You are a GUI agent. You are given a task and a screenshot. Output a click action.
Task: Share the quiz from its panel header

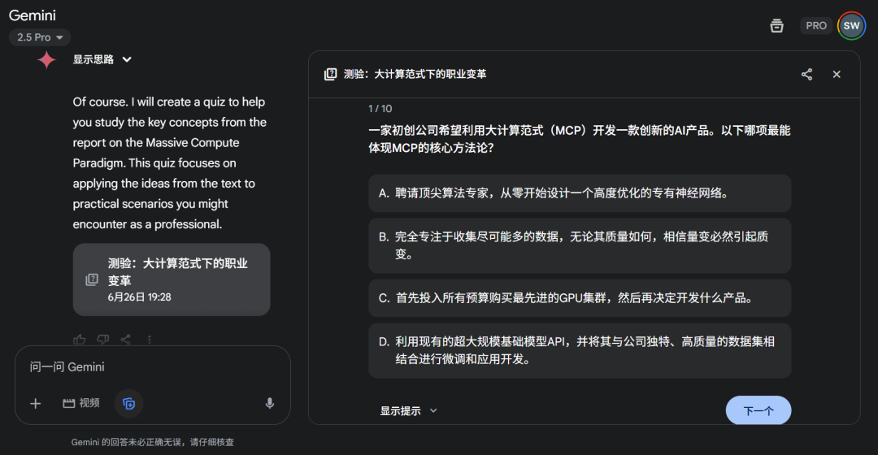(806, 75)
